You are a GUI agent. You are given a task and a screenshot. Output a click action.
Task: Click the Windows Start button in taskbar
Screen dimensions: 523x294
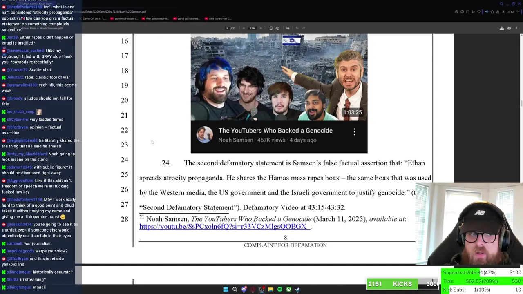pyautogui.click(x=226, y=290)
